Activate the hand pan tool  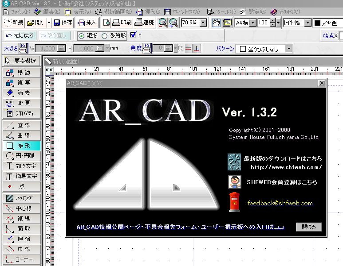[216, 23]
